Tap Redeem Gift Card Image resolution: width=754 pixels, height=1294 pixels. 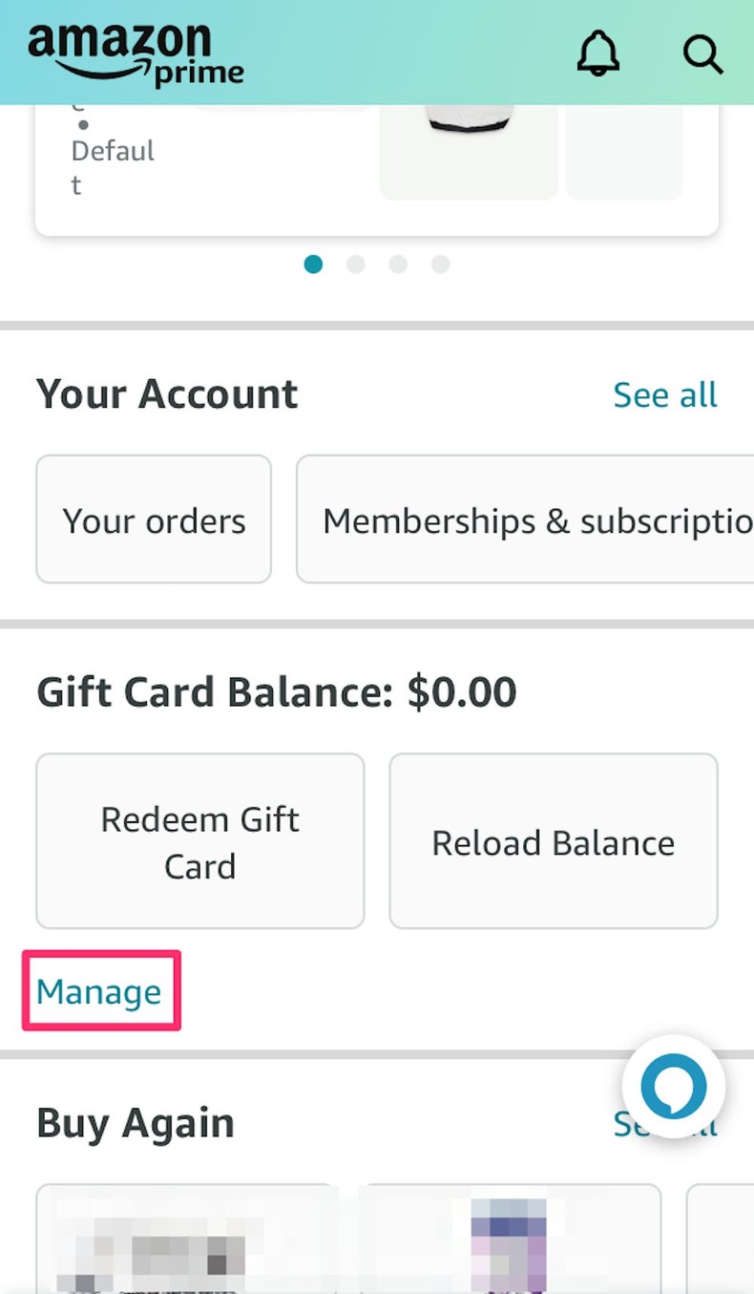(x=199, y=840)
